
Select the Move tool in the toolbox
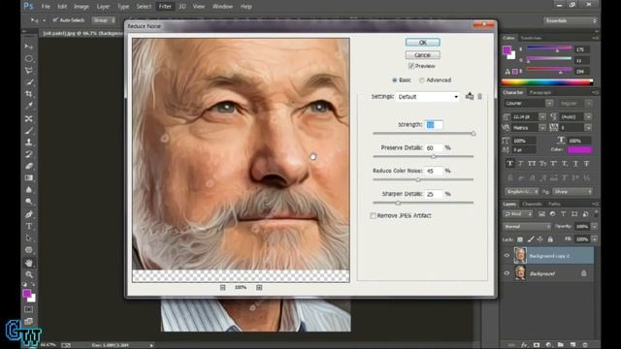pos(28,47)
